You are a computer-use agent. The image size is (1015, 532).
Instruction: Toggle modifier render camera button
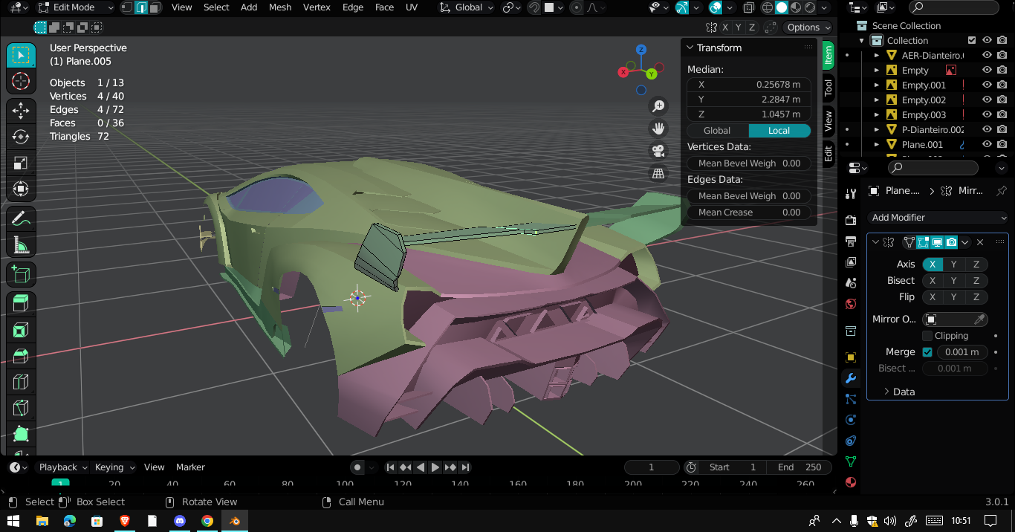[x=951, y=242]
